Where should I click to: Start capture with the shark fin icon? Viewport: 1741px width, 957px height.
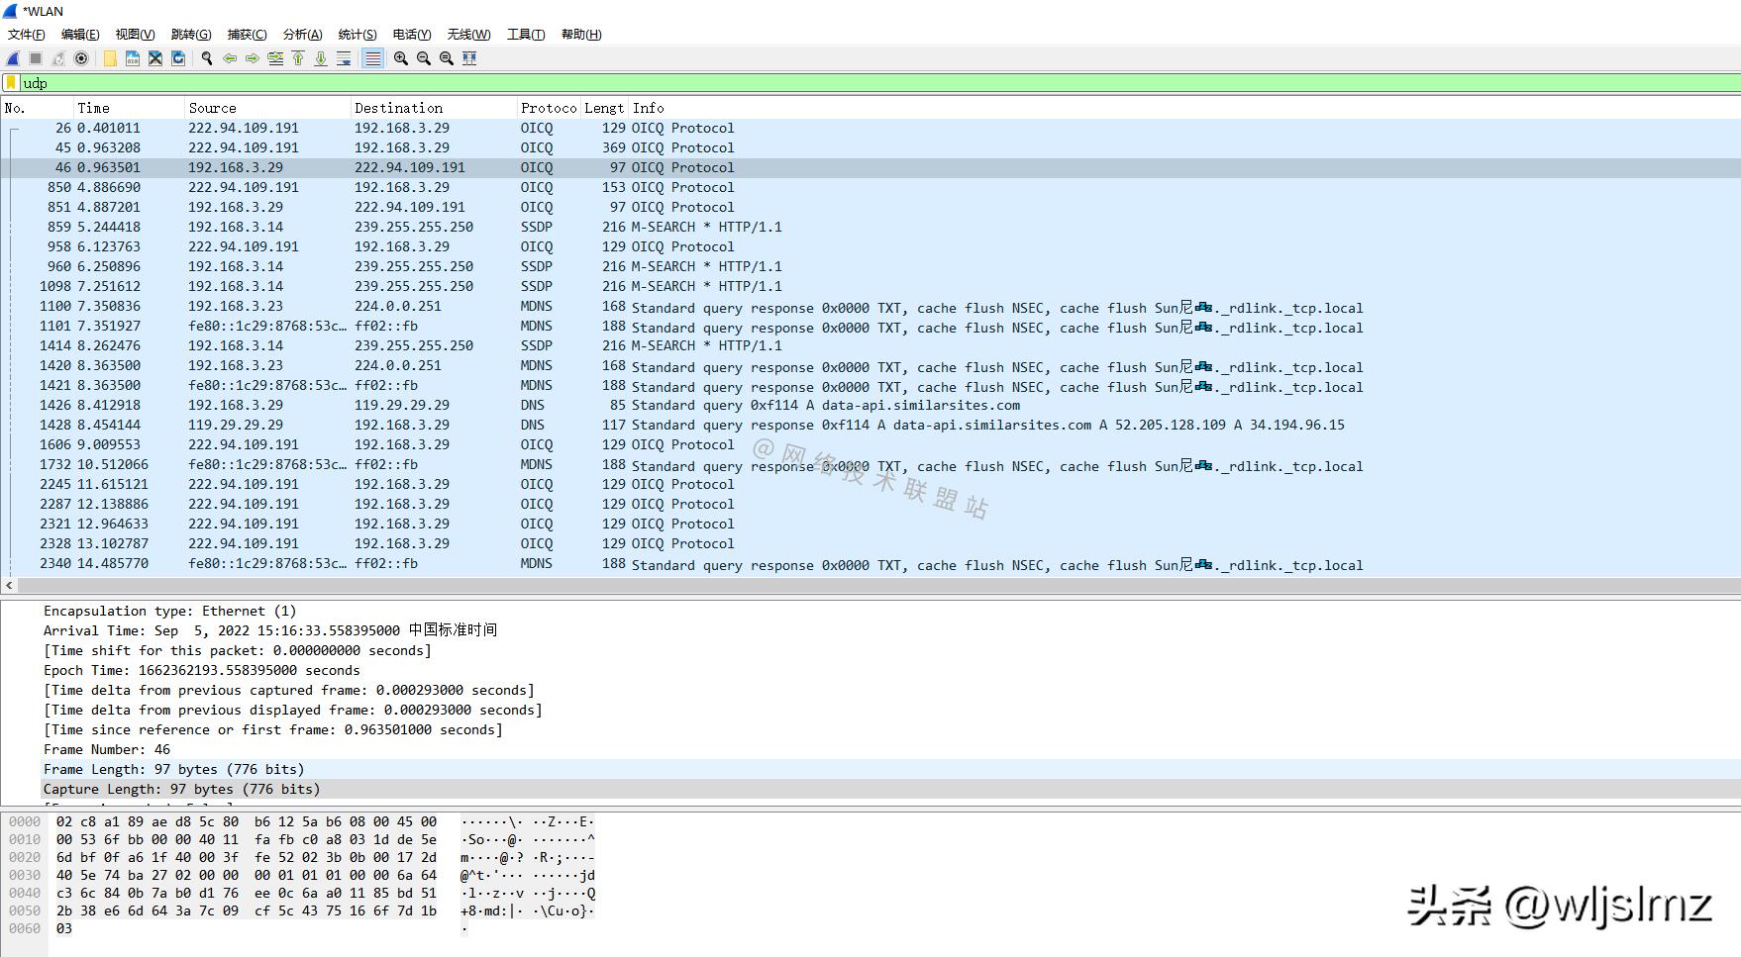point(14,58)
